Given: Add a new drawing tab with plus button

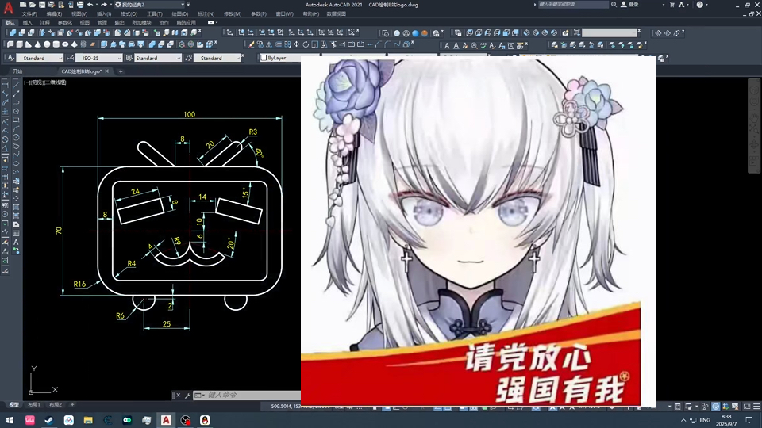Looking at the screenshot, I should 121,71.
